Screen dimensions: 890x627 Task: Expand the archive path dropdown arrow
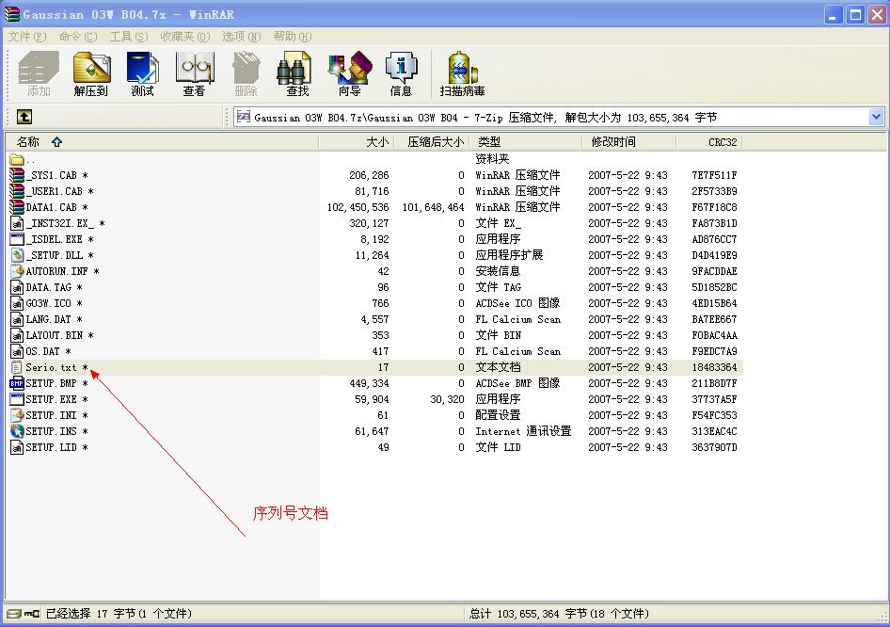point(876,117)
